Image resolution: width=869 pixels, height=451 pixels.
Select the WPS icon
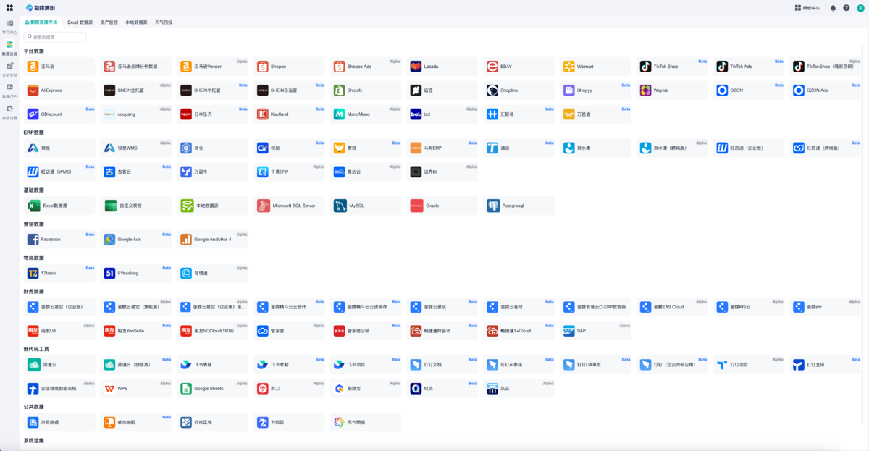[109, 389]
